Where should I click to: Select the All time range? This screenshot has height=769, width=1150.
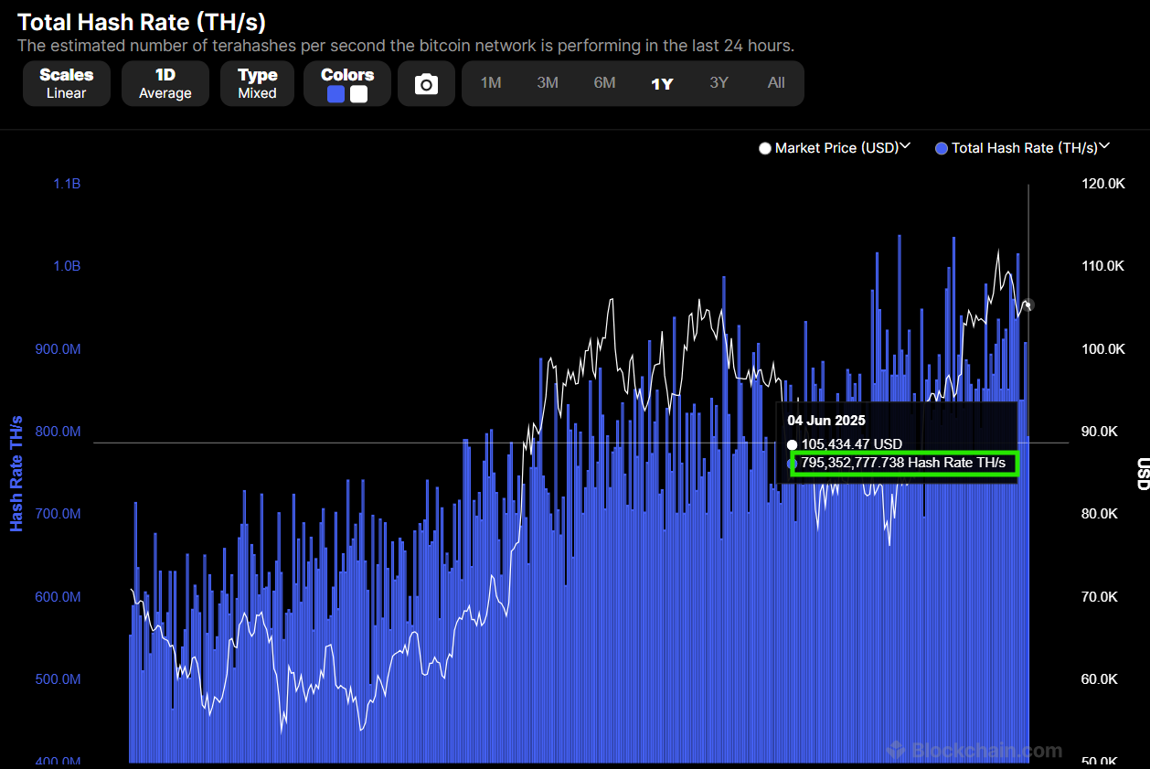point(776,83)
